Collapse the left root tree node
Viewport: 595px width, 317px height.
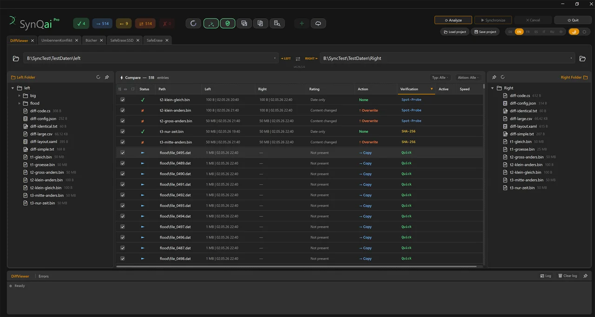(x=13, y=88)
